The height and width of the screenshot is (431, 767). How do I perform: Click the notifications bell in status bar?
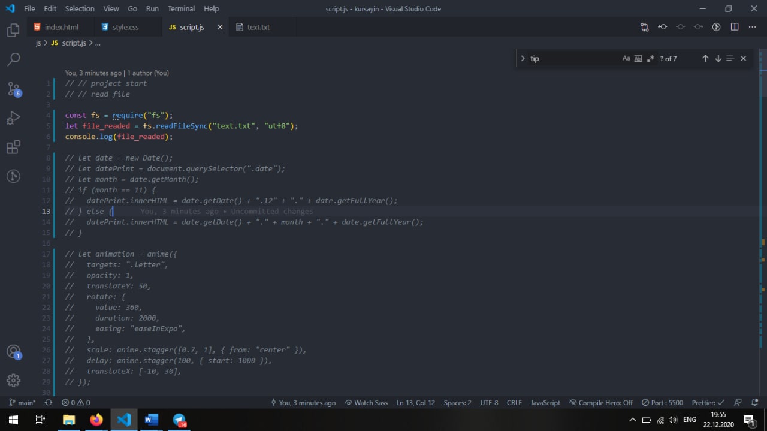[x=755, y=403]
